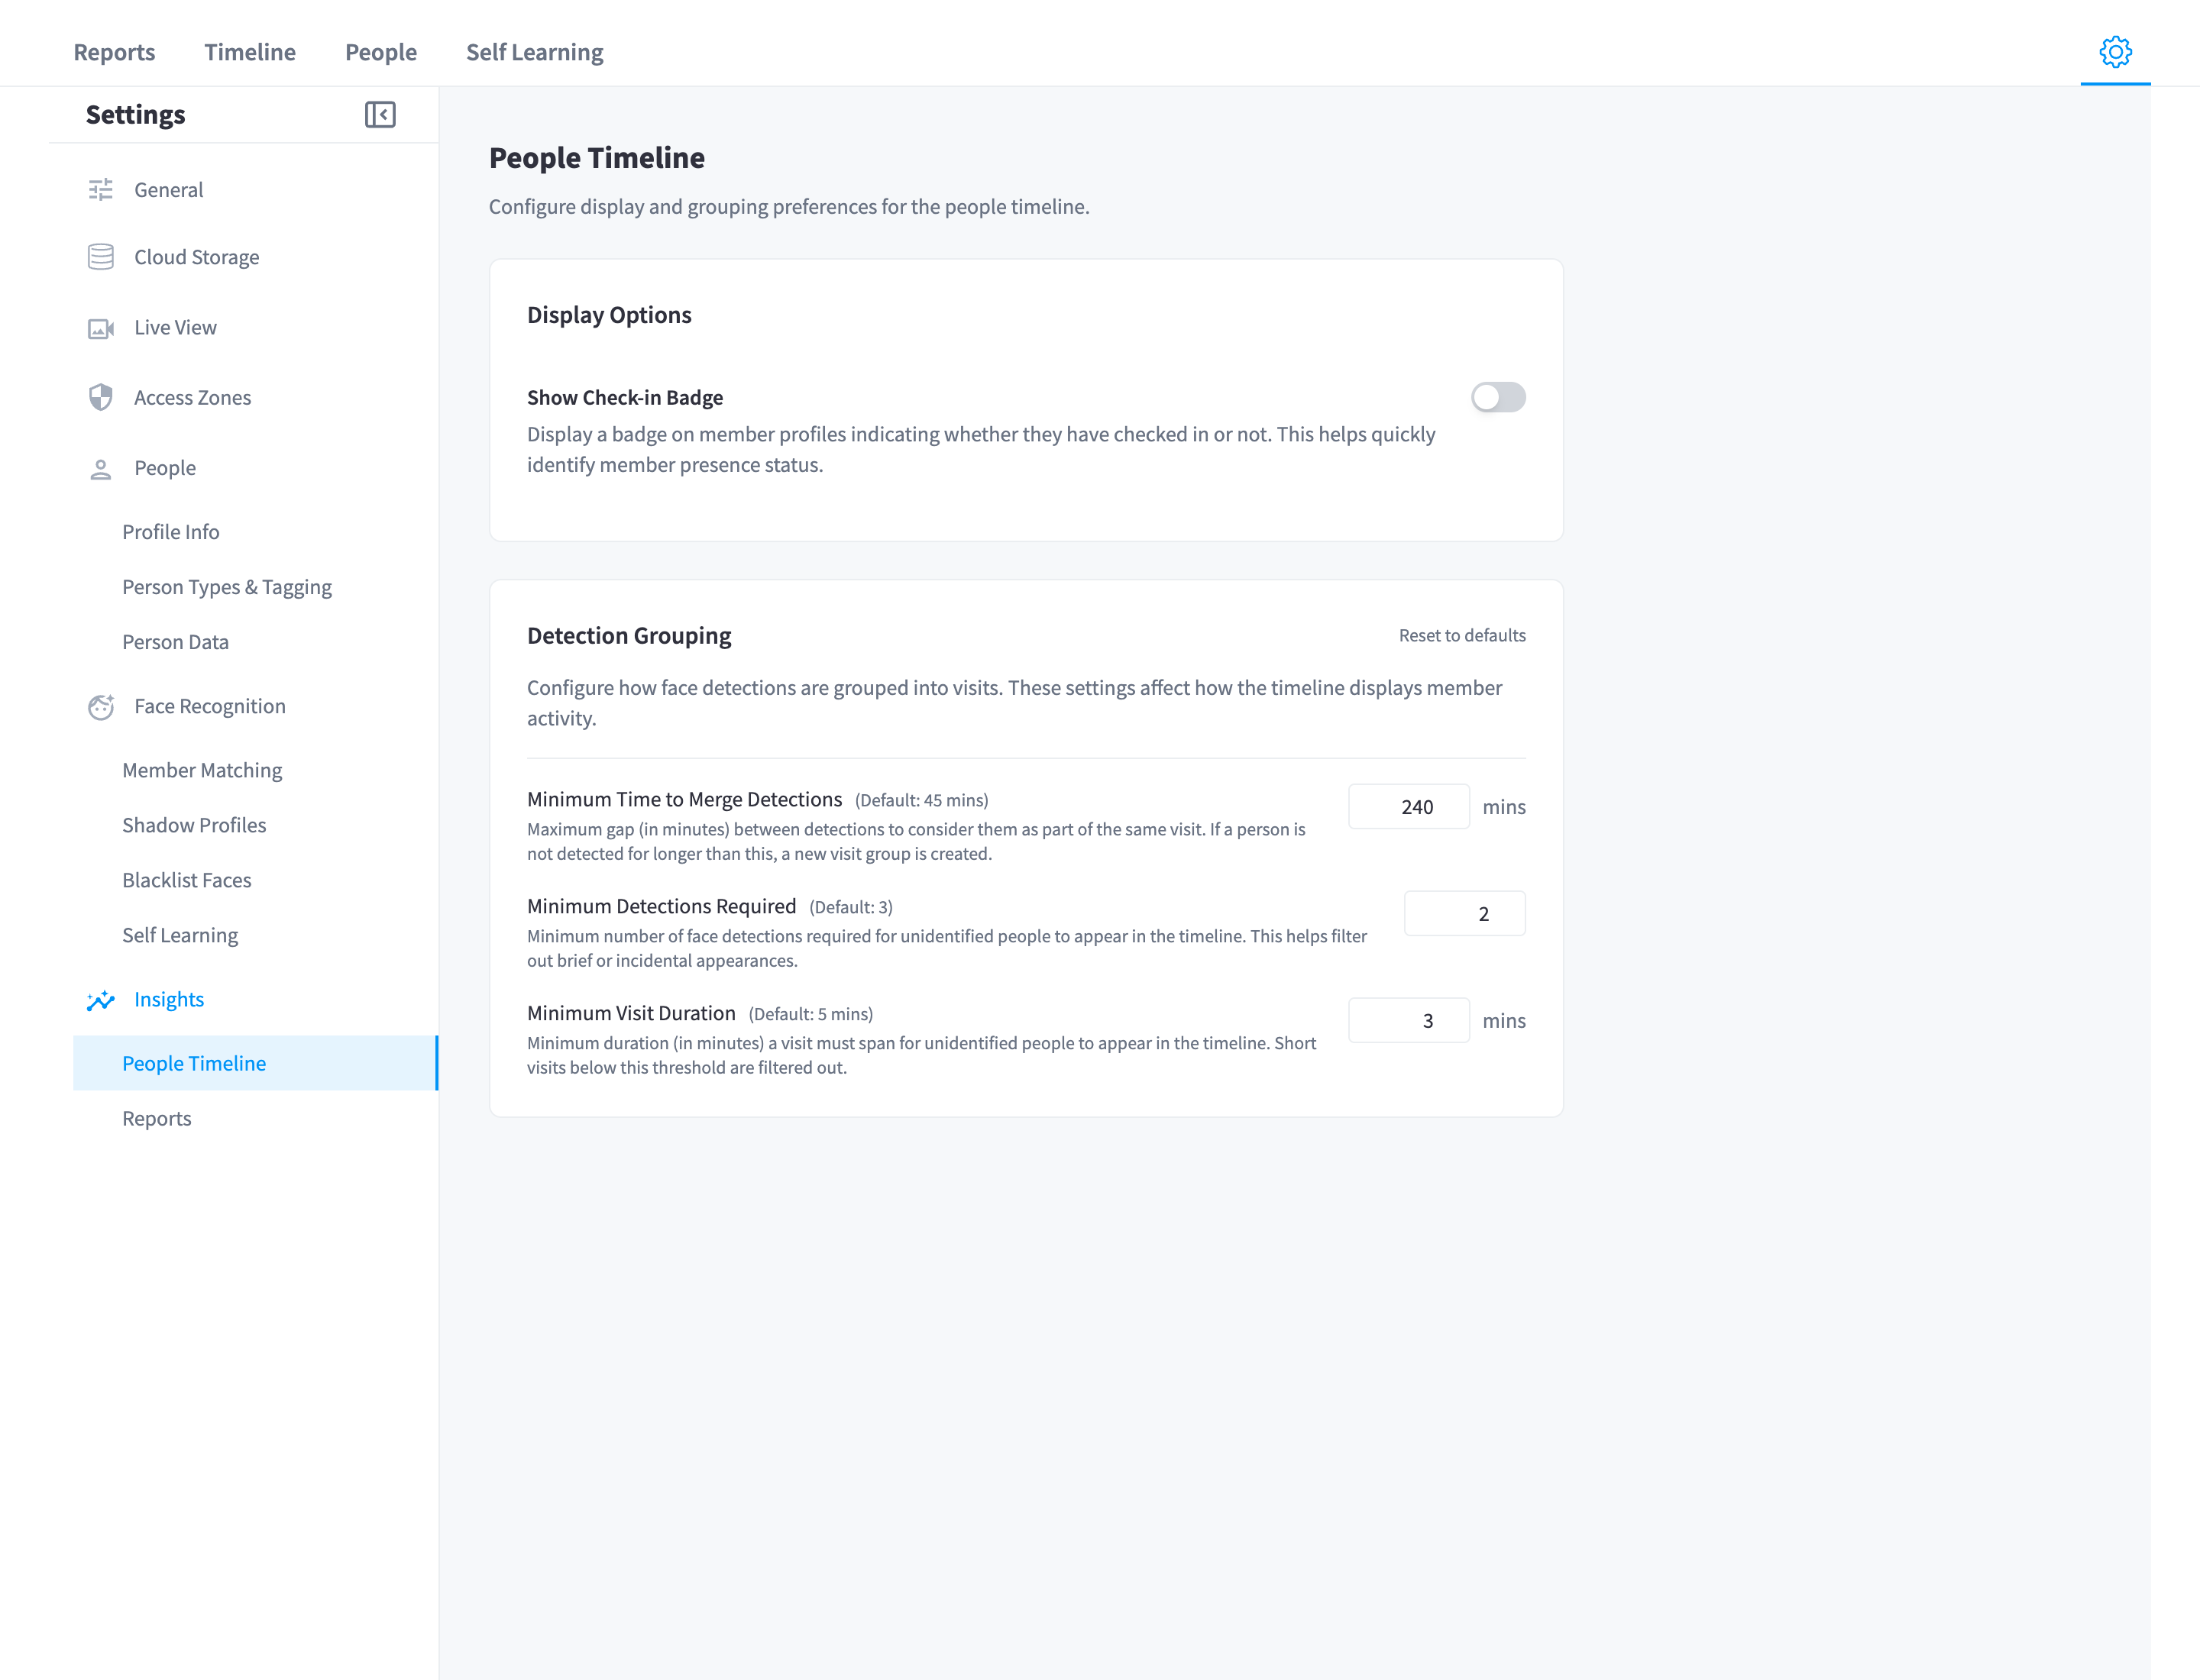
Task: Open Person Types & Tagging page
Action: tap(227, 587)
